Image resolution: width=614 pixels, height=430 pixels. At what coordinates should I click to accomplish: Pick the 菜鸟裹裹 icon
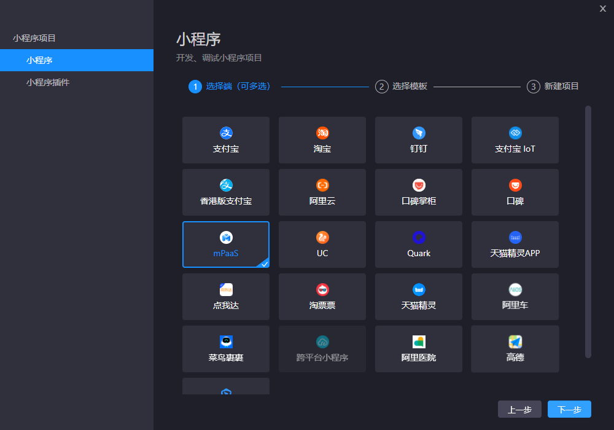coord(226,342)
